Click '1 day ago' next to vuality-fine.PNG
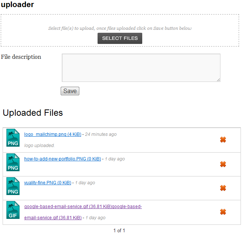This screenshot has width=245, height=236. [x=85, y=183]
